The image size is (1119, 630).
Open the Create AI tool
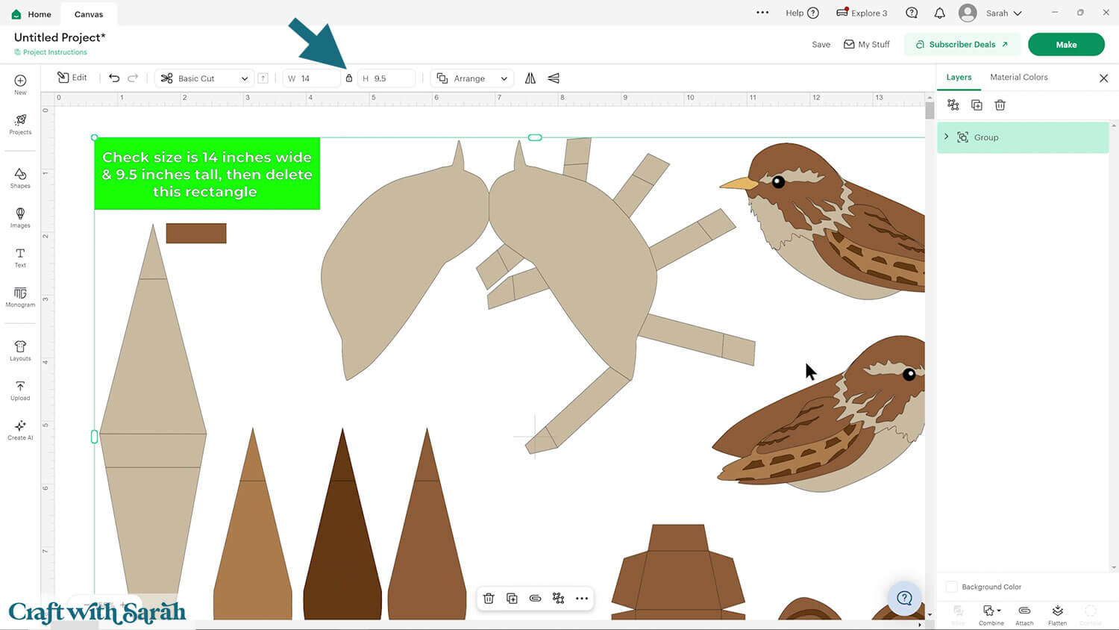20,430
